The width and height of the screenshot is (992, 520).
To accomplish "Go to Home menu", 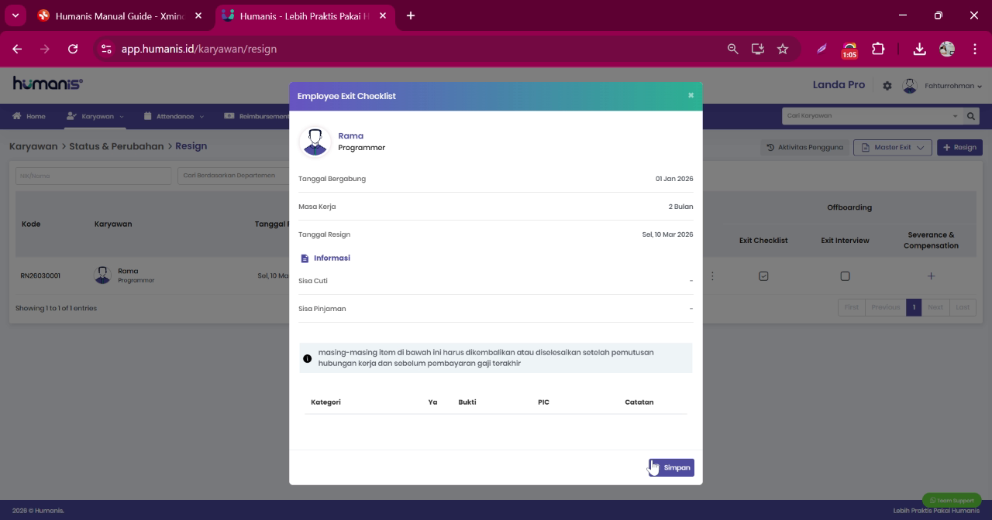I will click(x=29, y=116).
